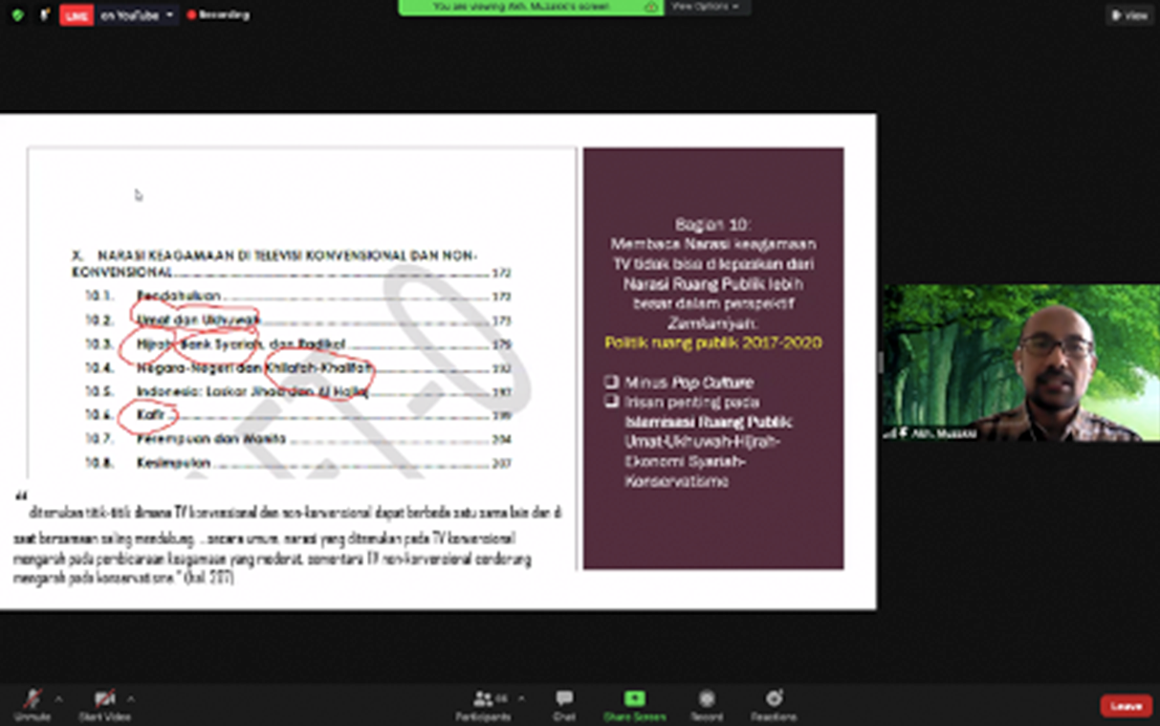Viewport: 1160px width, 726px height.
Task: Switch layout using the View button
Action: coord(1129,15)
